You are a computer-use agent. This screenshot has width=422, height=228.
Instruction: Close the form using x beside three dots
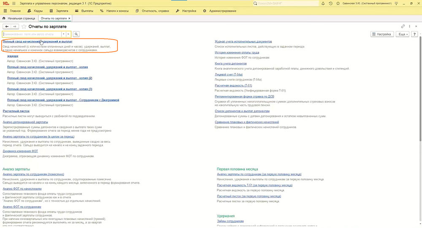click(x=416, y=26)
